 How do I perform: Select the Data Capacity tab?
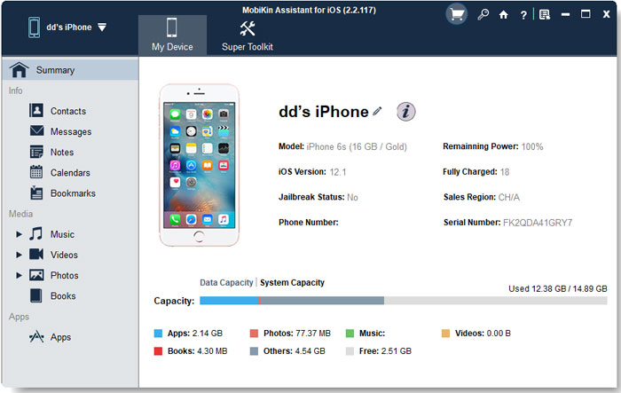coord(226,282)
